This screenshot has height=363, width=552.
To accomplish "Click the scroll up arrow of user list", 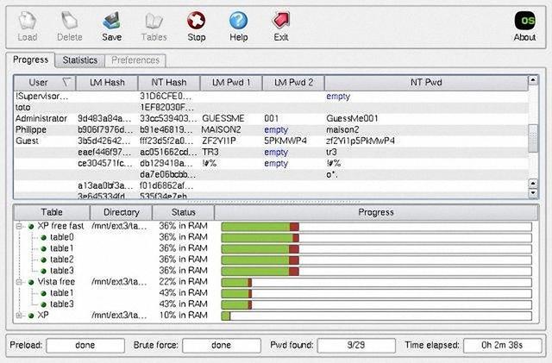I will [533, 80].
